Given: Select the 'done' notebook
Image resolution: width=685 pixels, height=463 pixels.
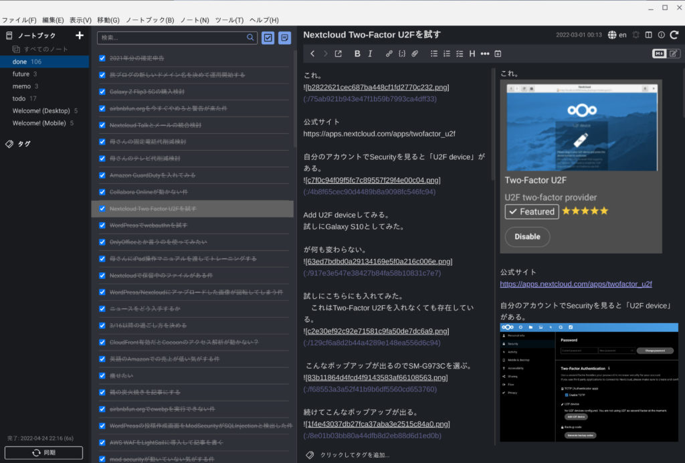Looking at the screenshot, I should 45,62.
